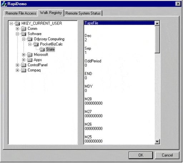Viewport: 183px width, 163px height.
Task: Expand the Compaq registry key
Action: click(18, 70)
